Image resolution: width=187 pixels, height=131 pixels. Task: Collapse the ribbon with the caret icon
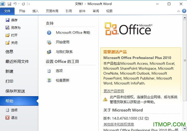pos(178,11)
